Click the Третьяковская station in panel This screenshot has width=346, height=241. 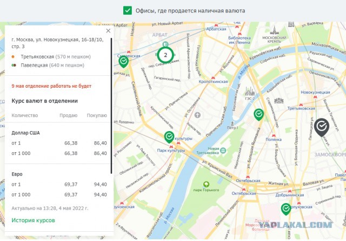pos(51,57)
